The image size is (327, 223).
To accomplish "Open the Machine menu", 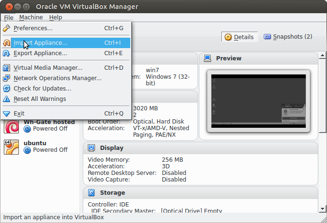I will click(31, 17).
